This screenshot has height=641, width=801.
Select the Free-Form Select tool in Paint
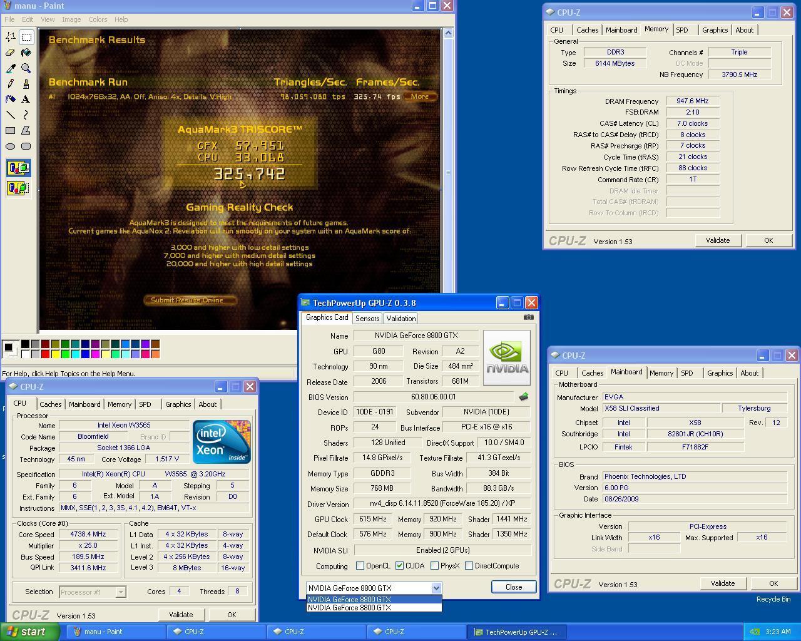click(11, 37)
